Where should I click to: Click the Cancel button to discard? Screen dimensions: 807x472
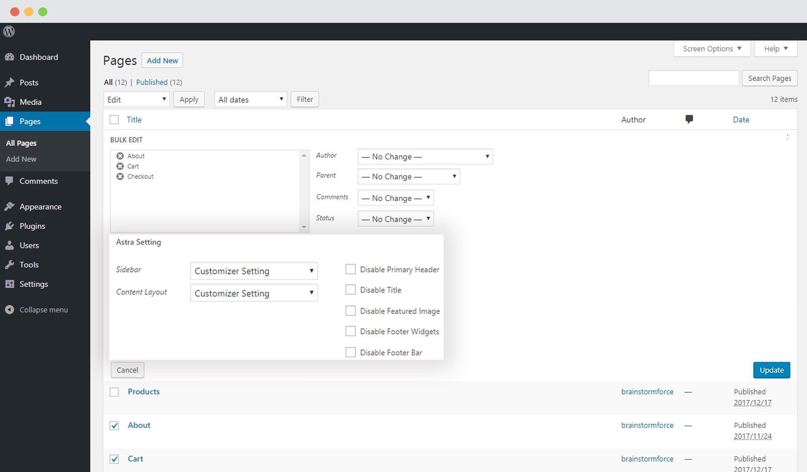click(x=127, y=370)
